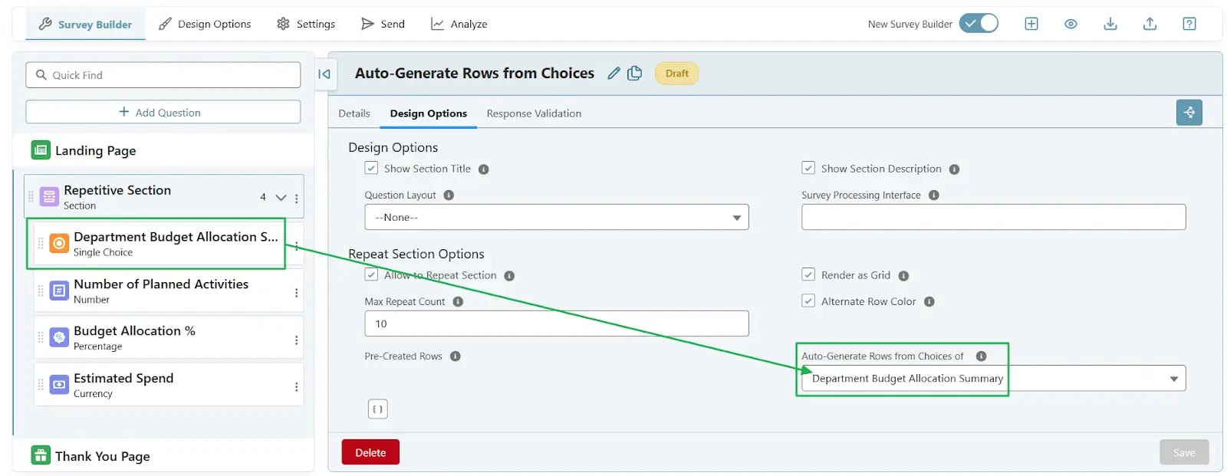Click info icon beside Question Layout

pyautogui.click(x=449, y=195)
